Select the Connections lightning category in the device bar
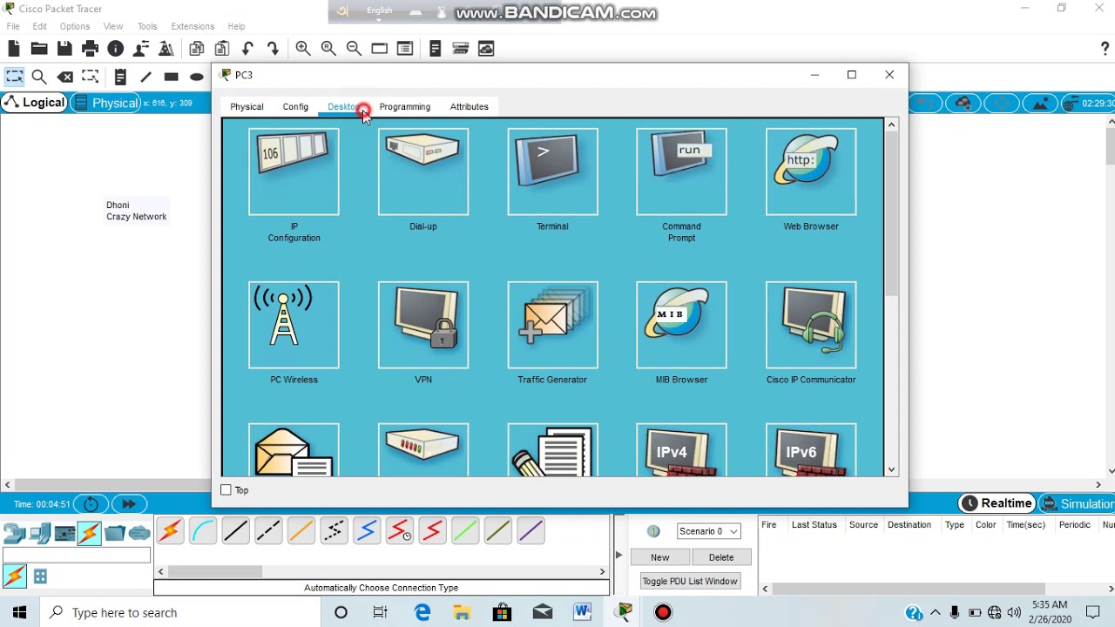 [x=90, y=533]
